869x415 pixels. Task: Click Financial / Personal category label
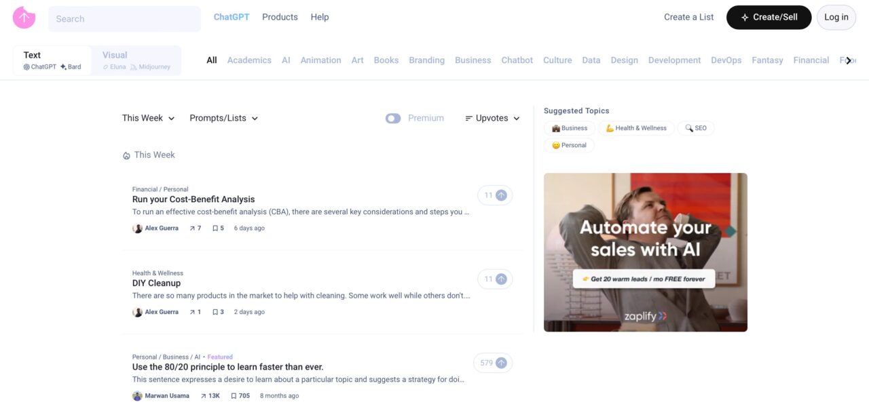pyautogui.click(x=160, y=189)
